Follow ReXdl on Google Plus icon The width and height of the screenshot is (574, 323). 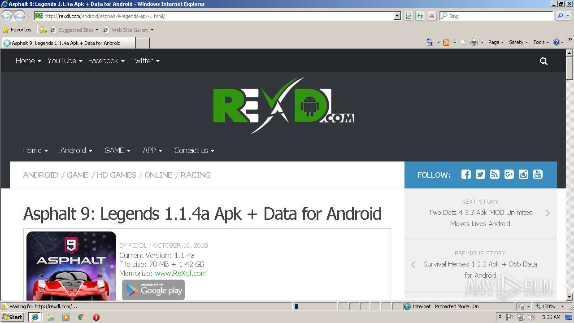click(509, 175)
